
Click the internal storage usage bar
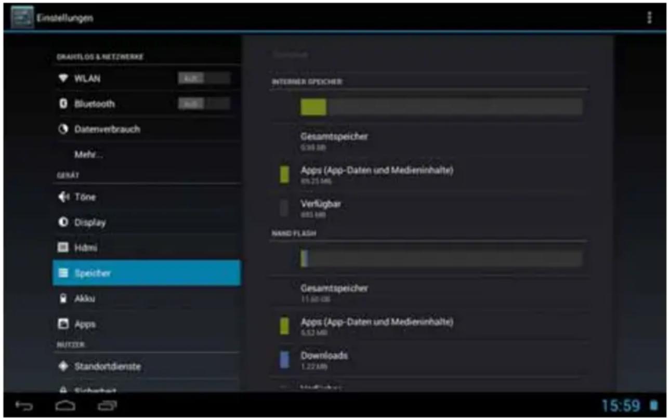(x=441, y=107)
